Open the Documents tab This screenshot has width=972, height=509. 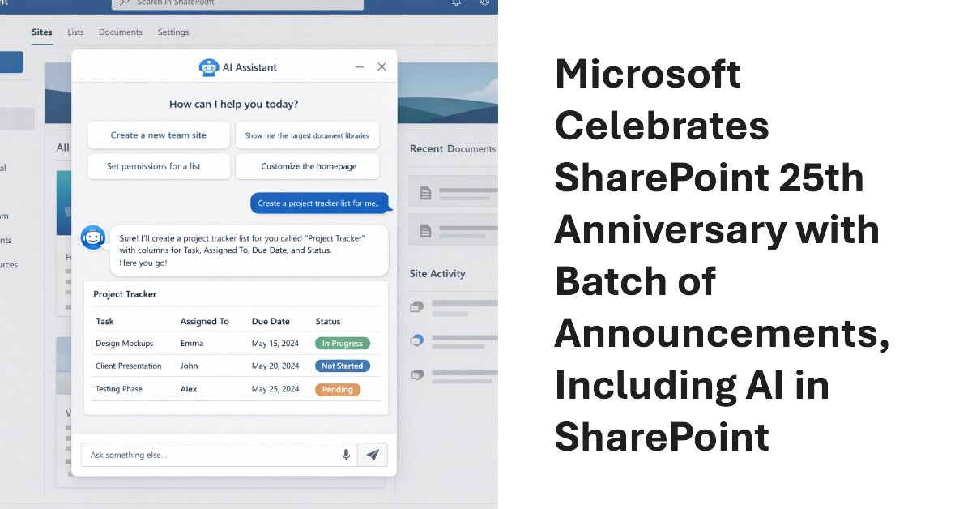121,32
